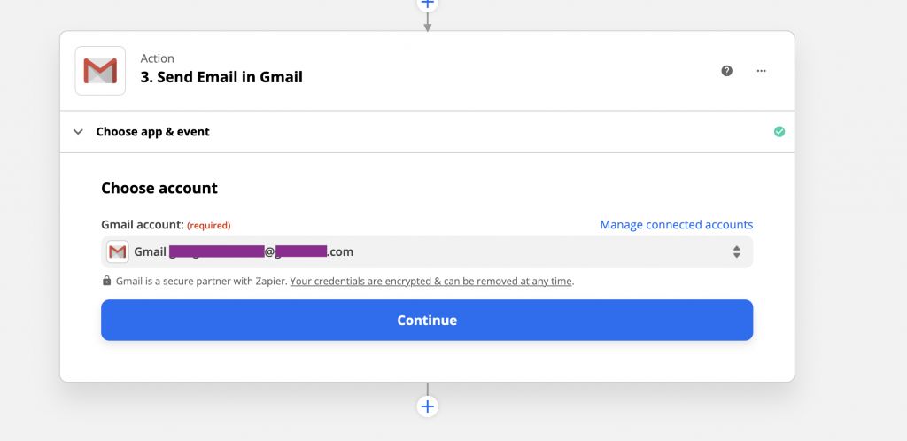
Task: Select the Gmail account combo box
Action: tap(427, 252)
